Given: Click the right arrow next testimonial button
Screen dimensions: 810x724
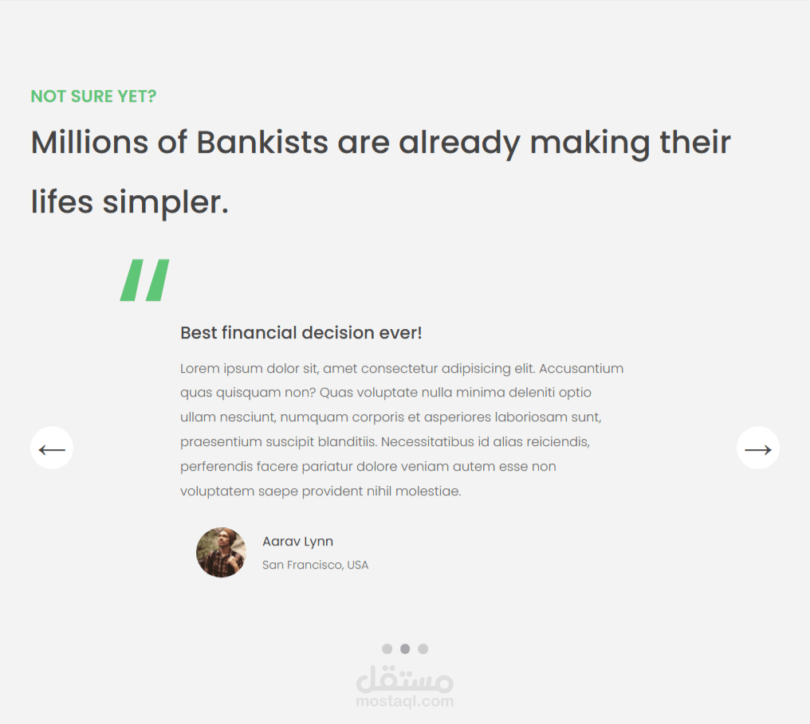Looking at the screenshot, I should point(757,448).
